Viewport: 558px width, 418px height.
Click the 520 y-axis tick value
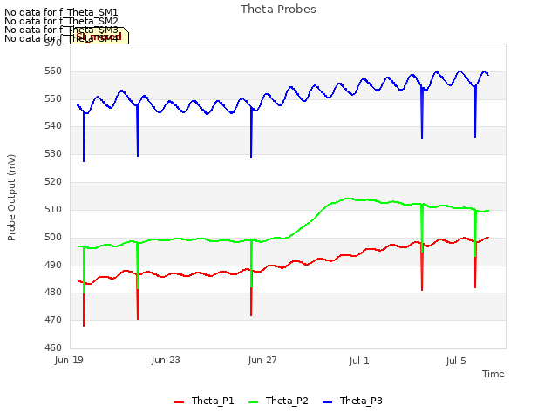click(53, 182)
